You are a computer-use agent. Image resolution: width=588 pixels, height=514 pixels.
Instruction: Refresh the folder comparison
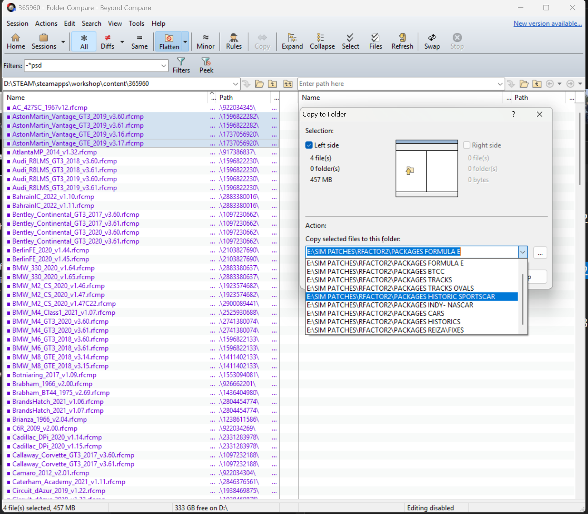[402, 42]
